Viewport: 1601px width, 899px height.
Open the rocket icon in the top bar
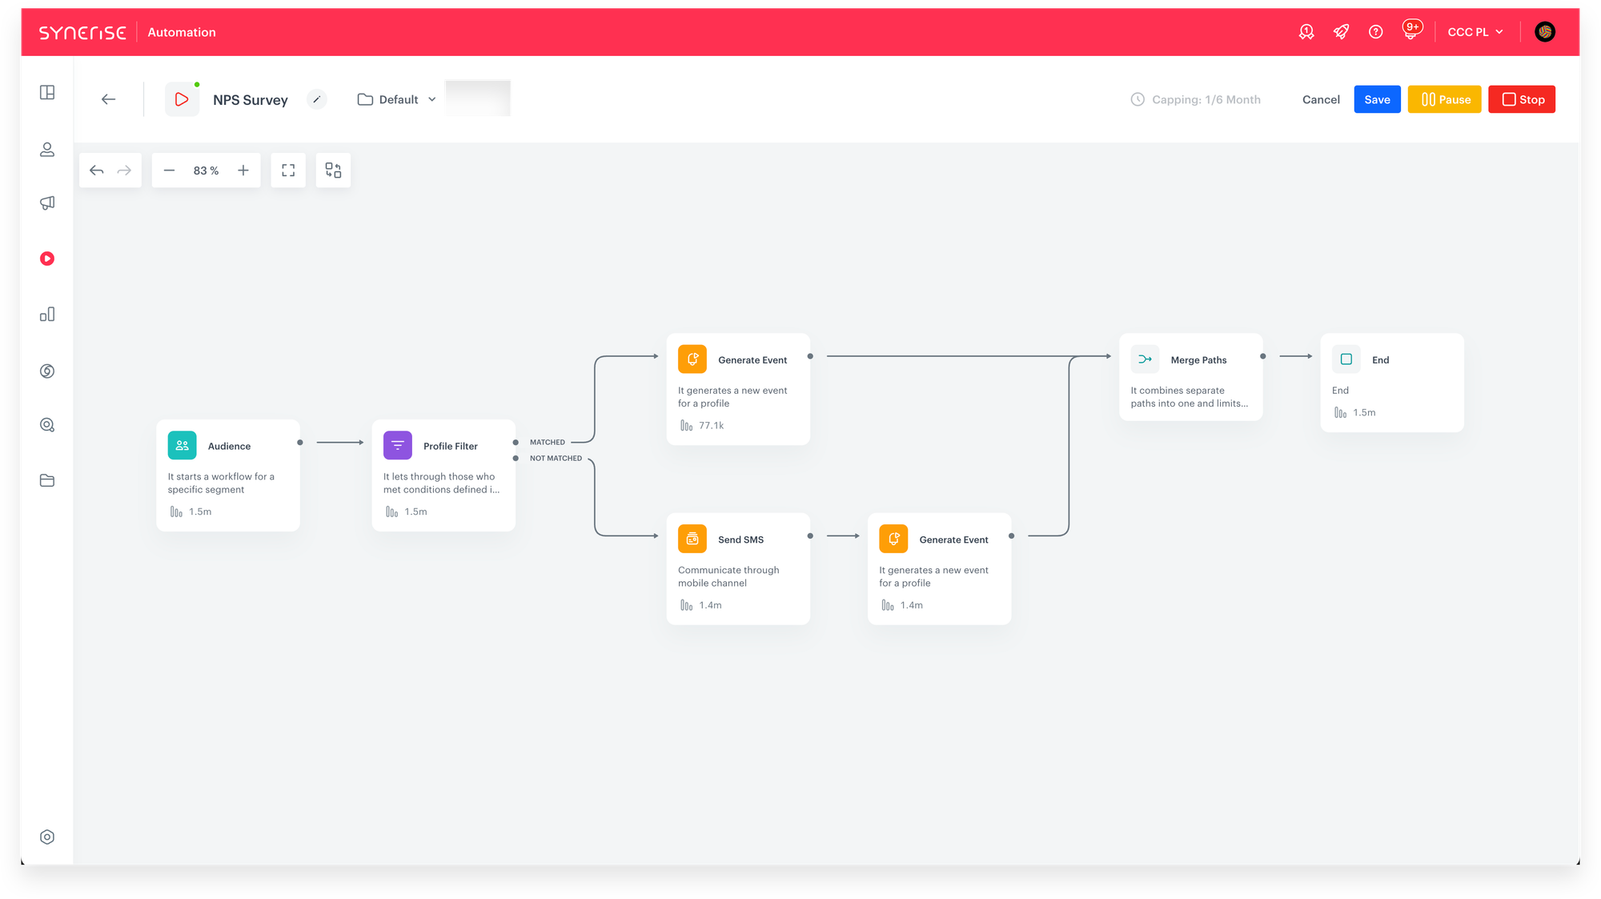pos(1341,32)
